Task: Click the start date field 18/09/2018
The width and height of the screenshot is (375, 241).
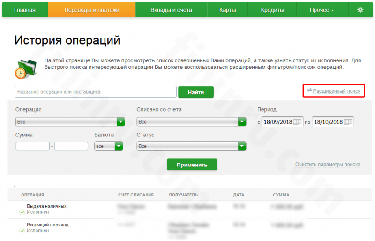Action: (x=283, y=122)
